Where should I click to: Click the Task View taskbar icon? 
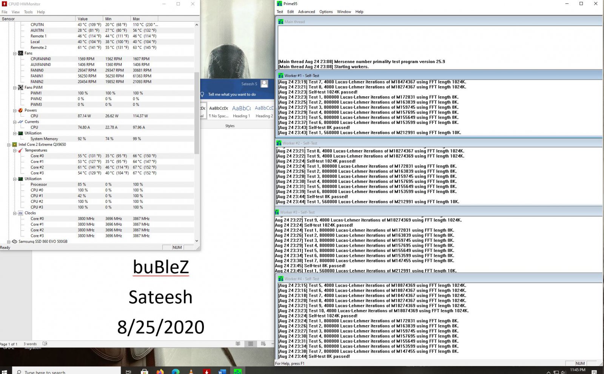128,371
